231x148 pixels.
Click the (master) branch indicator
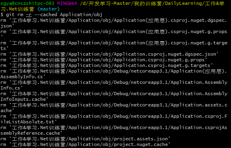[49, 9]
